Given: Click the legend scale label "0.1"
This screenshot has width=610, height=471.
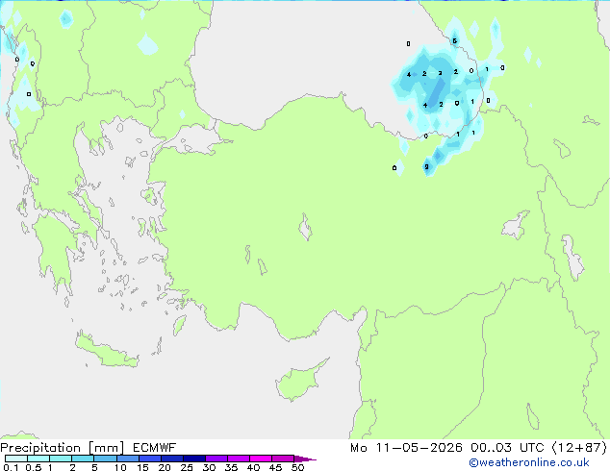Looking at the screenshot, I should tap(11, 467).
